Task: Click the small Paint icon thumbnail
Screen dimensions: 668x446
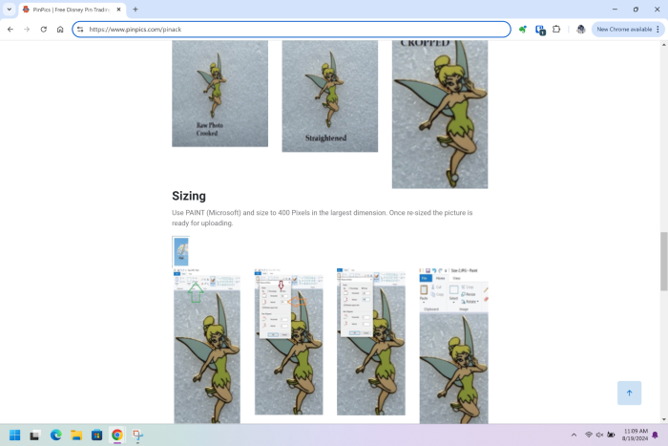Action: pyautogui.click(x=180, y=251)
